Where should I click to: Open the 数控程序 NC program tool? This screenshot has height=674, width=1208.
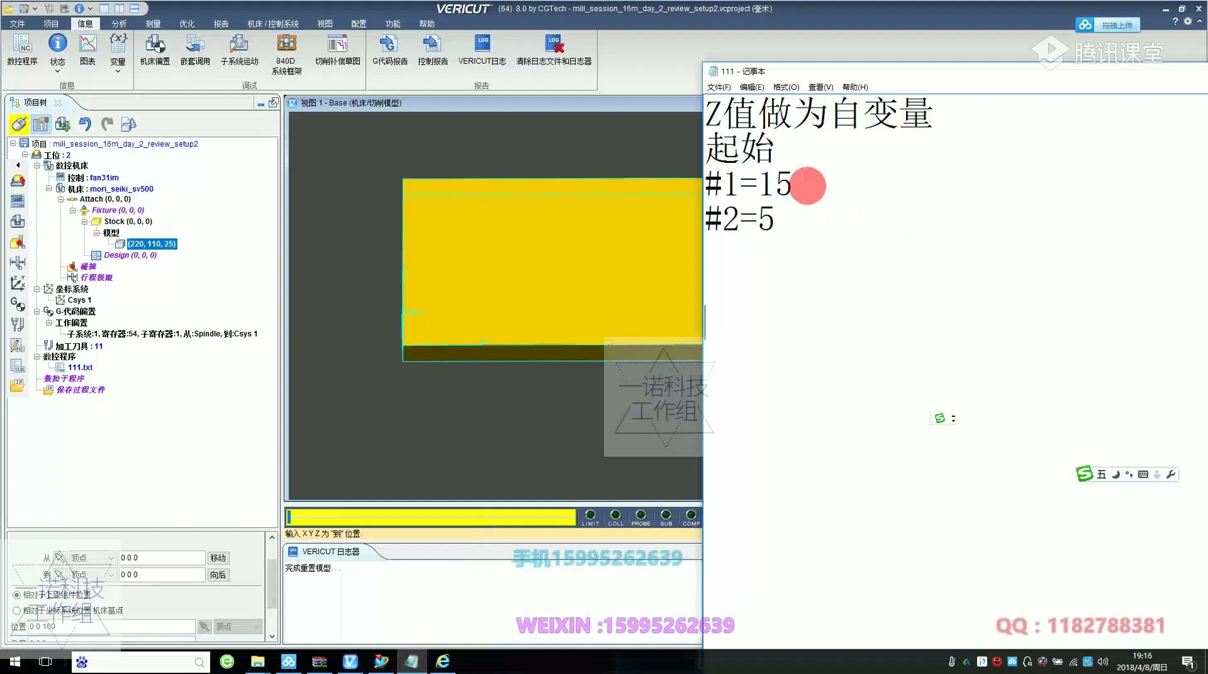(x=23, y=50)
